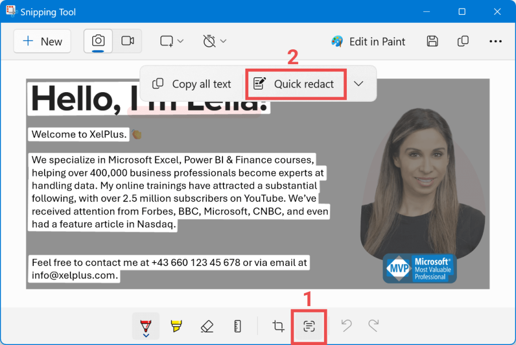
Task: Select the red Ballpoint pen tool
Action: point(146,326)
